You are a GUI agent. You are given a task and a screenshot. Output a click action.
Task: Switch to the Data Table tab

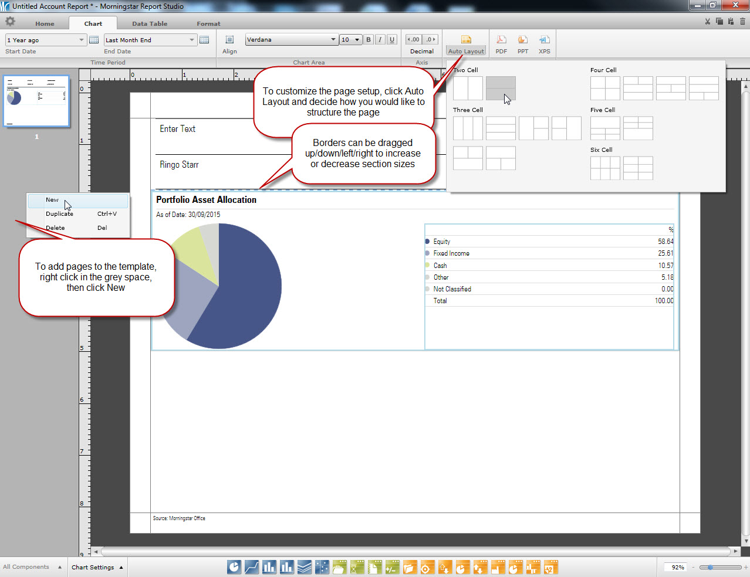point(150,24)
